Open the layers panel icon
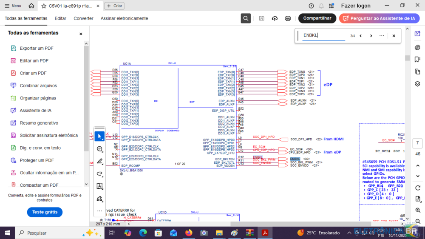The height and width of the screenshot is (239, 425). pos(417,84)
